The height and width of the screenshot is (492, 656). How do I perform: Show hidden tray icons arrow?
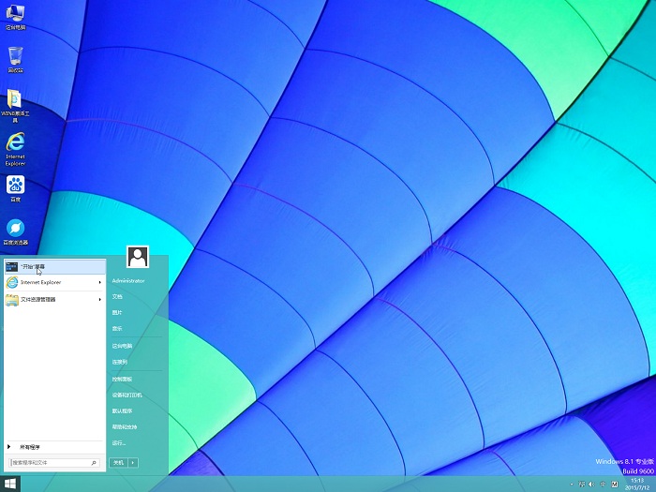click(x=572, y=484)
